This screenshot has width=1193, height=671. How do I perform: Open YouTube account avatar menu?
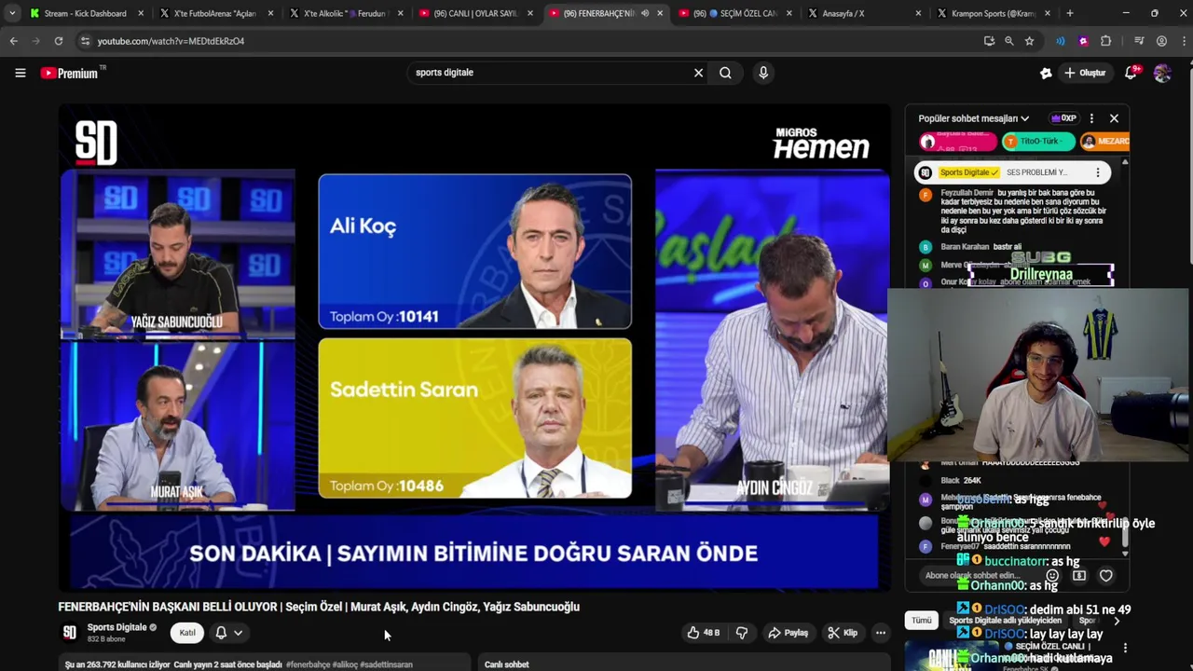(x=1162, y=73)
